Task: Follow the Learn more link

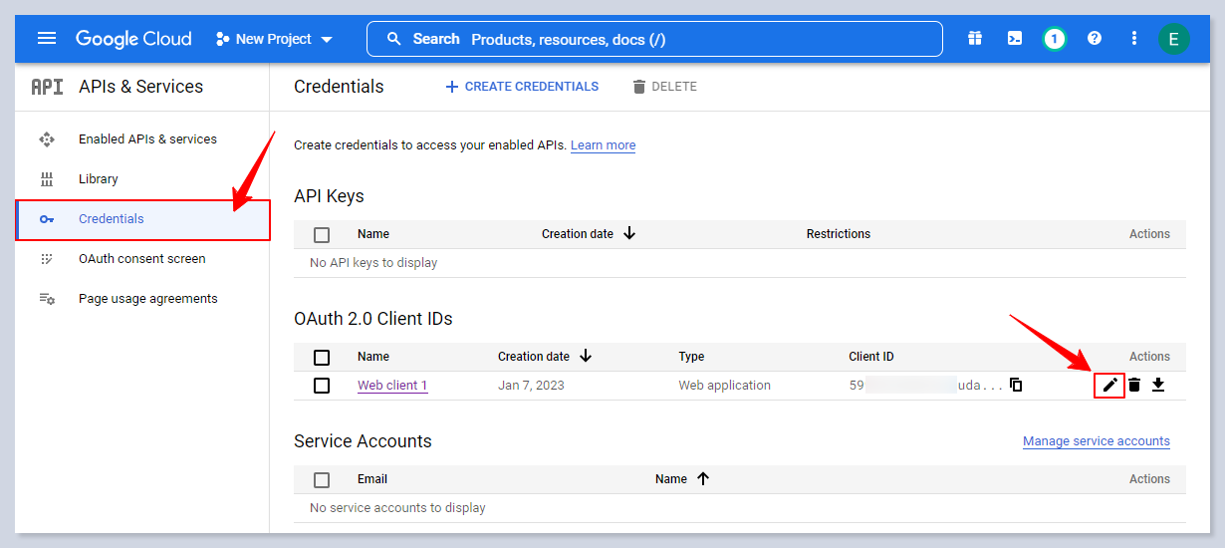Action: coord(603,145)
